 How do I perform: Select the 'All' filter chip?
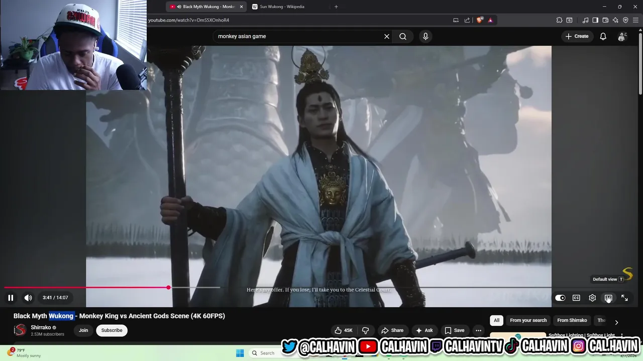[x=496, y=320]
